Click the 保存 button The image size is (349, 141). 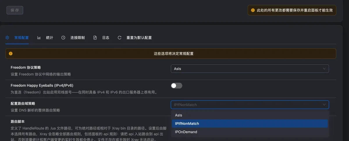pos(15,10)
